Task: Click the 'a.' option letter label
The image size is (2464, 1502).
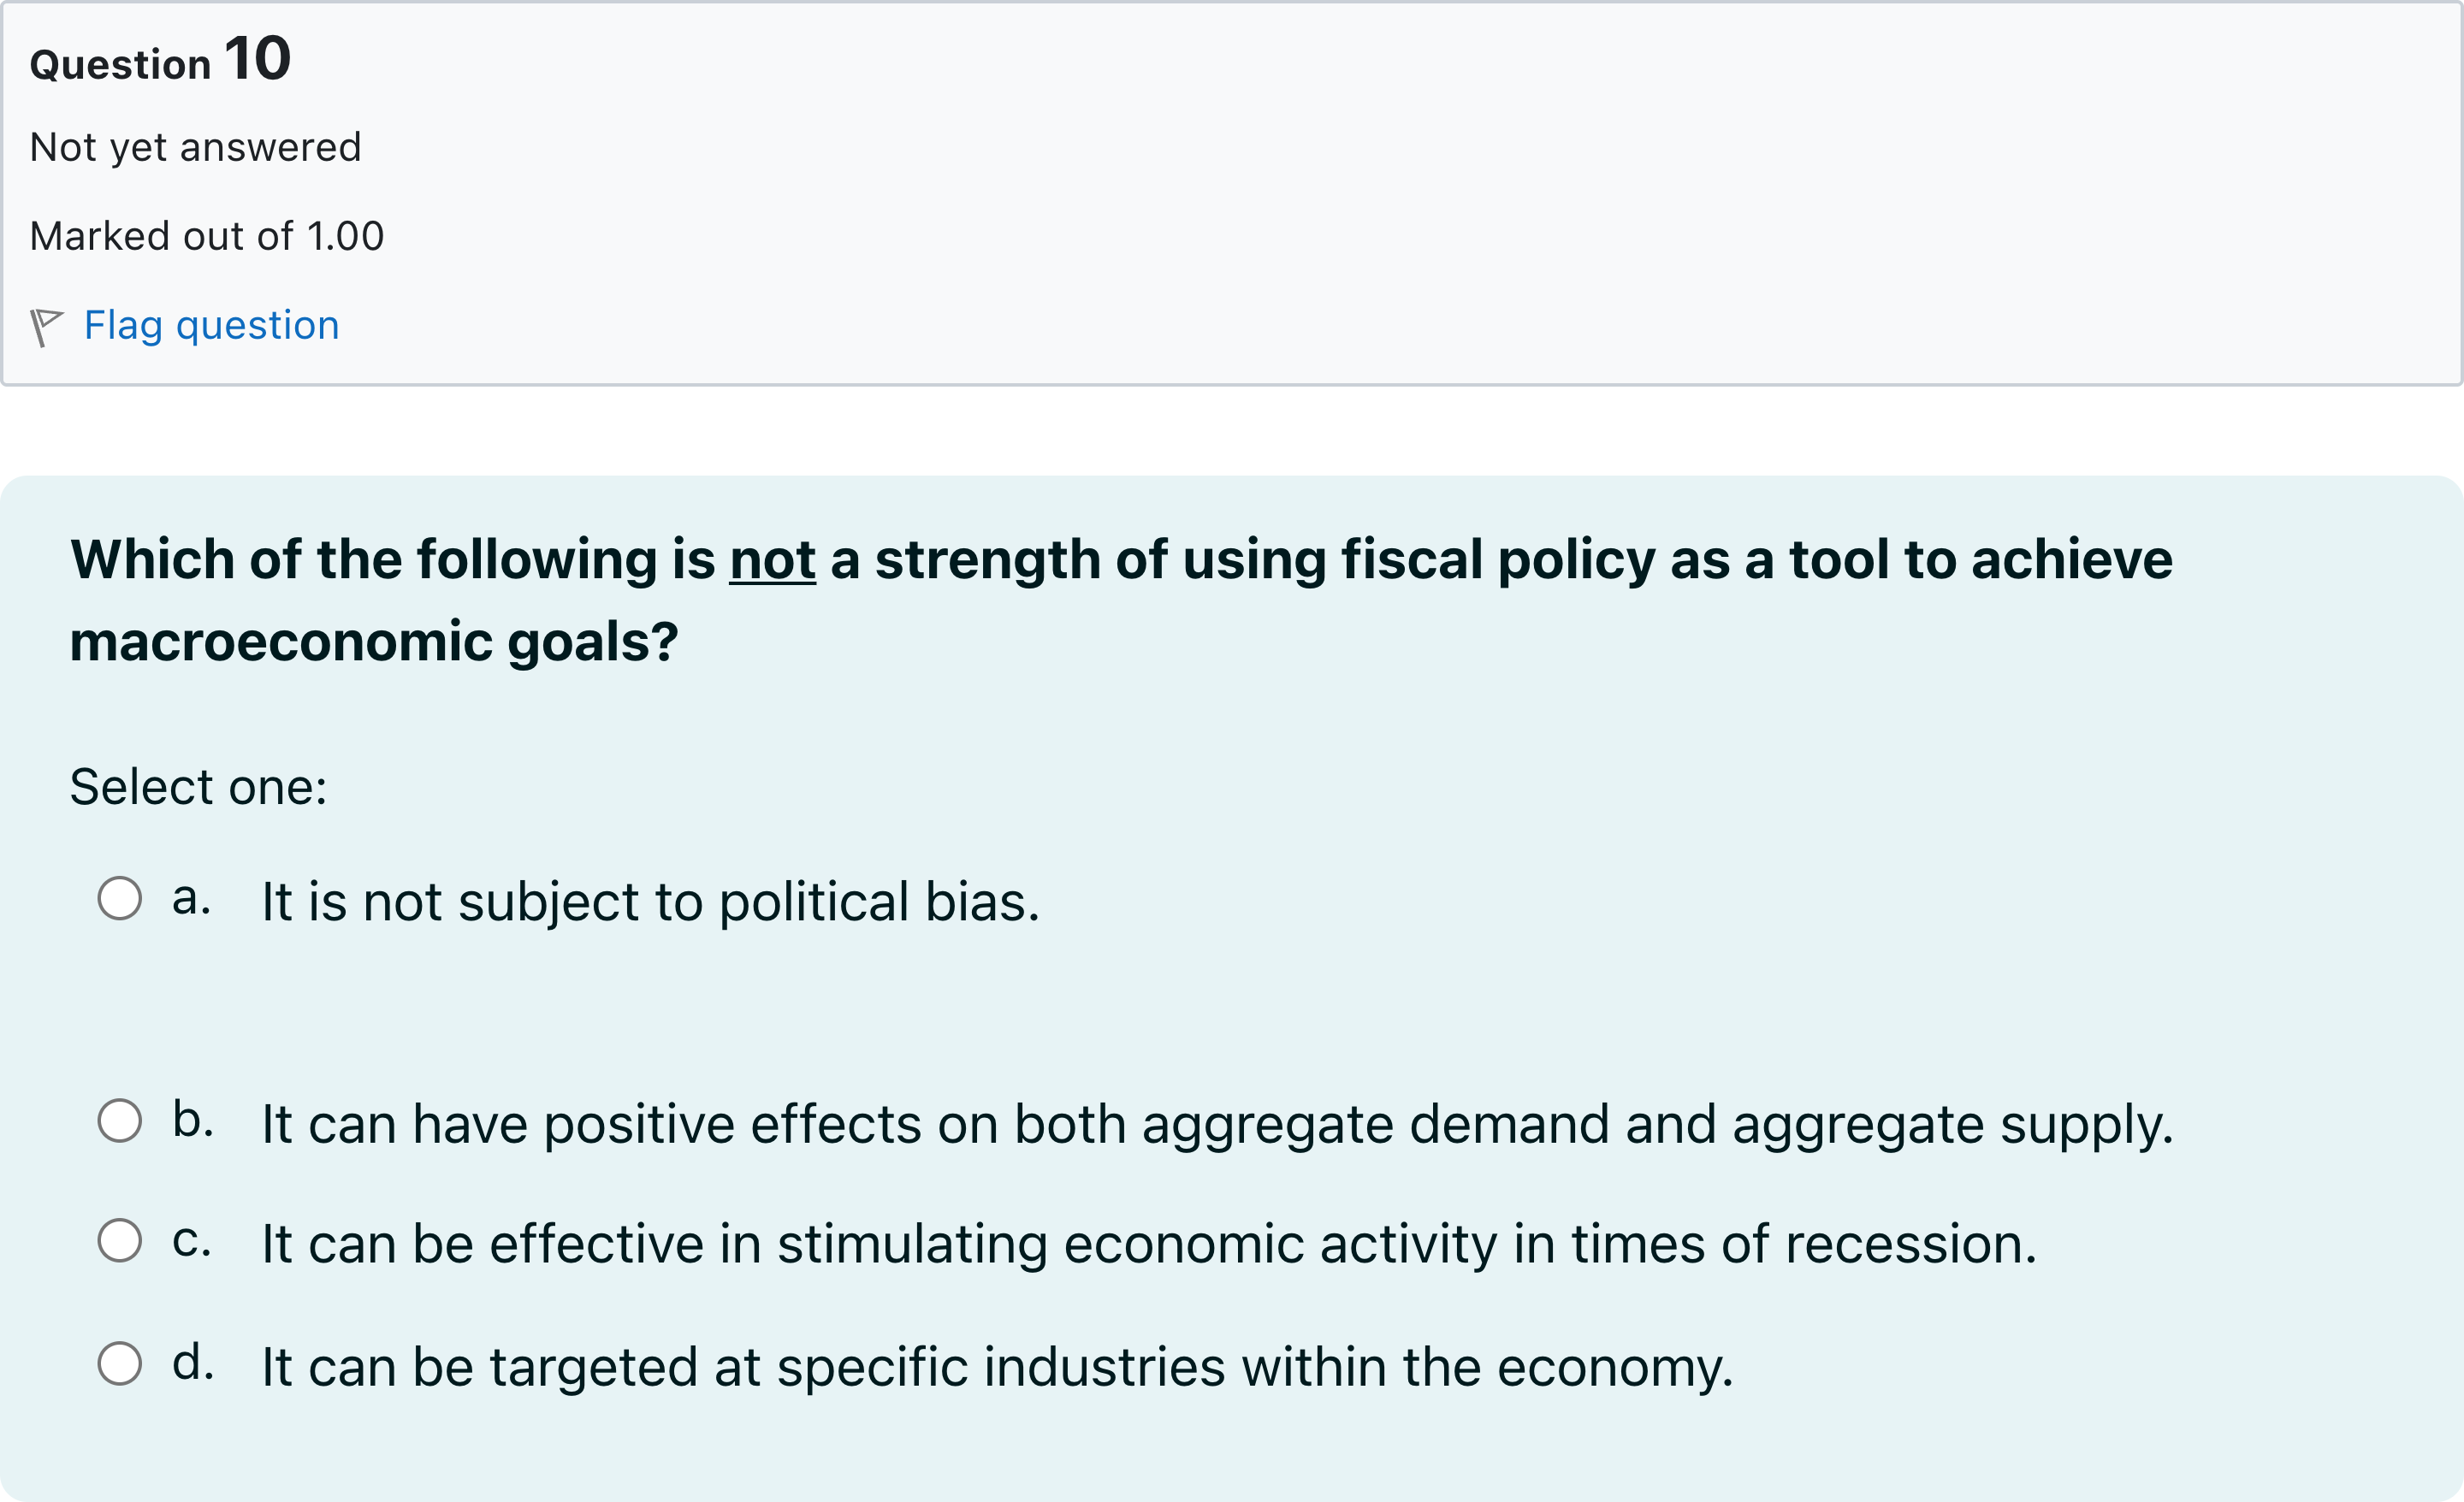Action: (x=191, y=897)
